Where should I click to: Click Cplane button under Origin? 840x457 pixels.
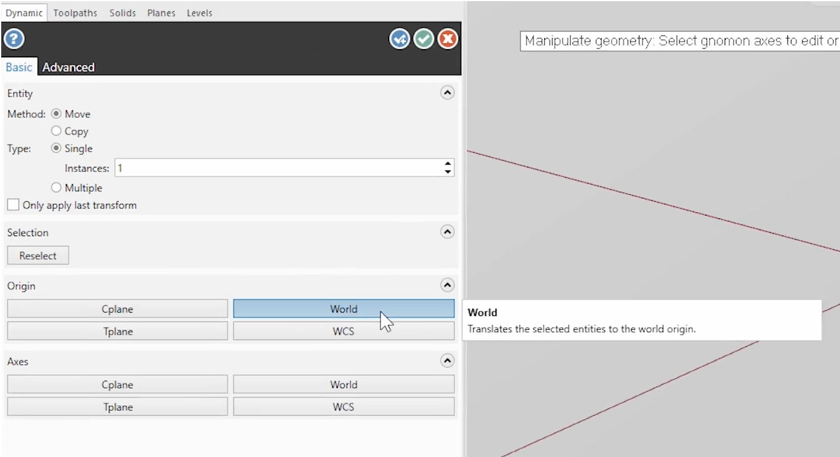point(117,308)
